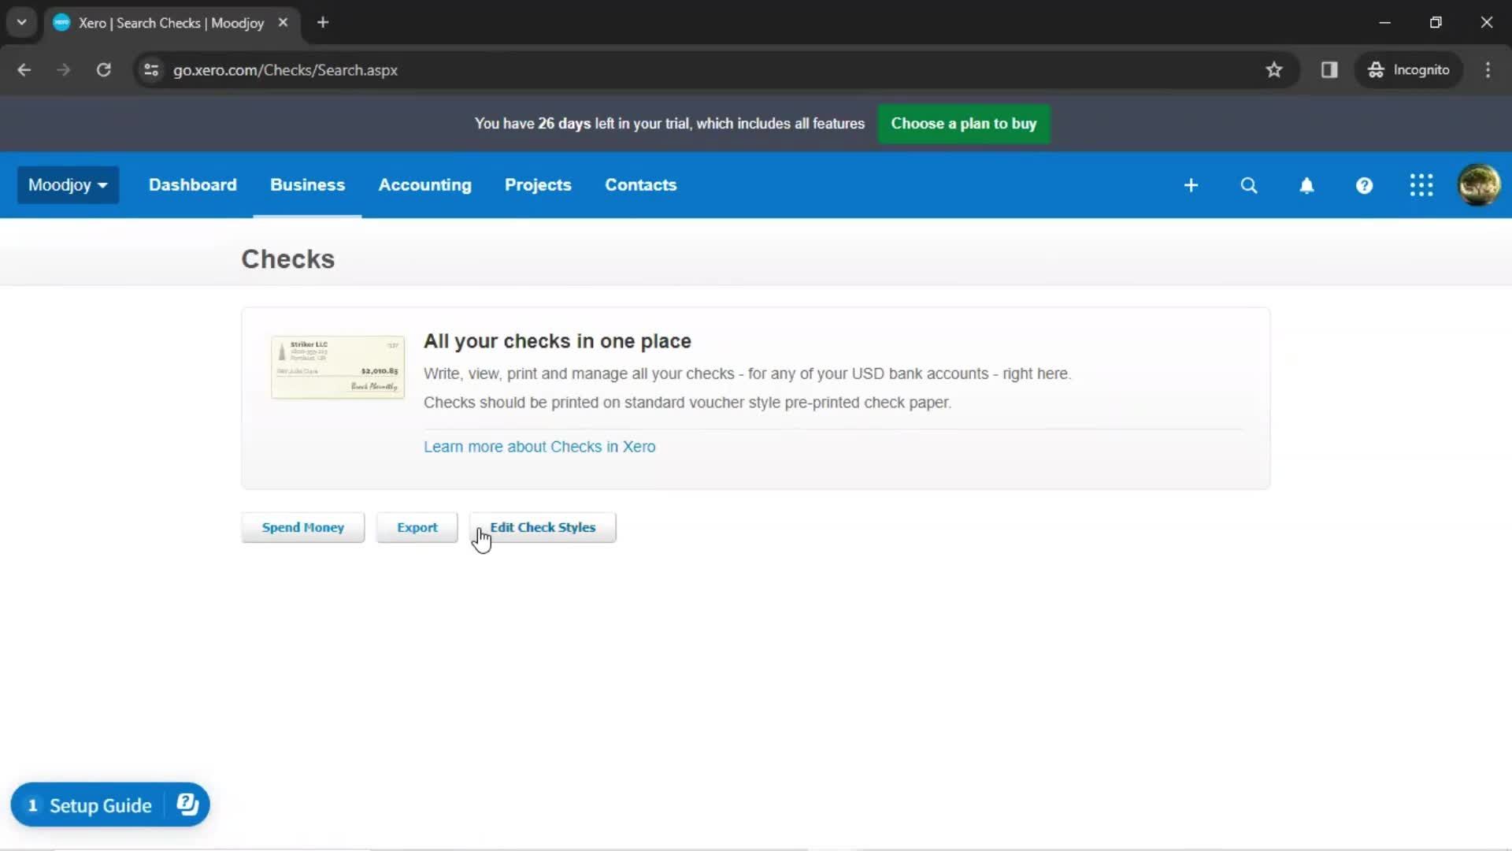Click the plus icon to create new item
The width and height of the screenshot is (1512, 851).
coord(1191,185)
